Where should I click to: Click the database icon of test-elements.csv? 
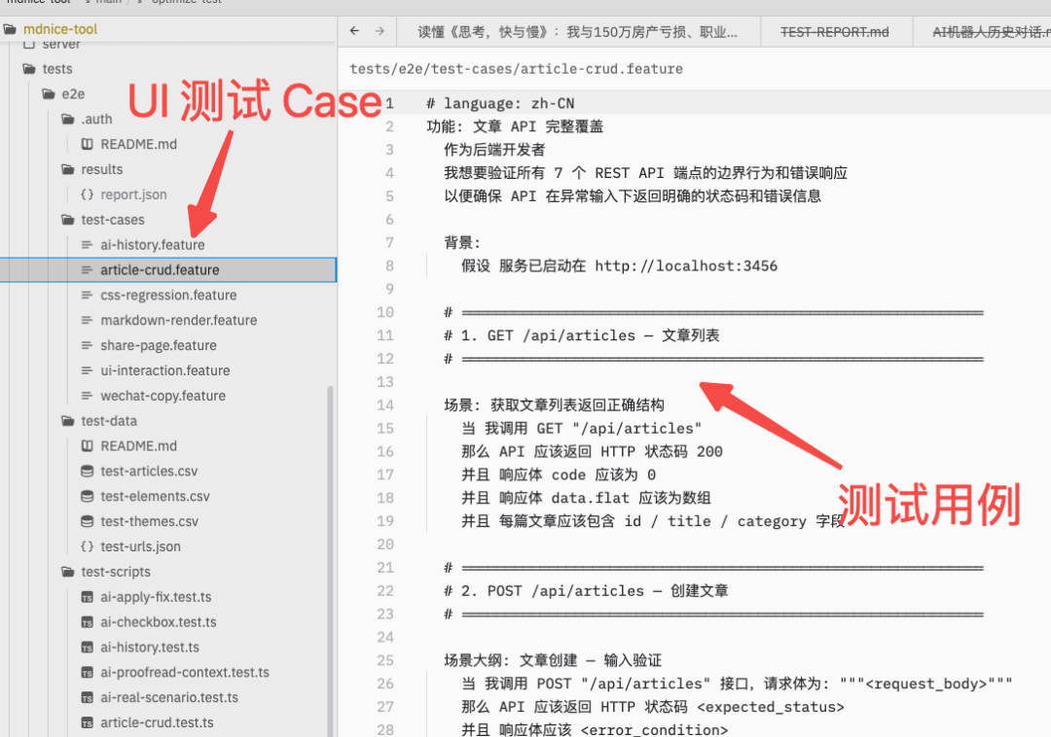coord(88,496)
